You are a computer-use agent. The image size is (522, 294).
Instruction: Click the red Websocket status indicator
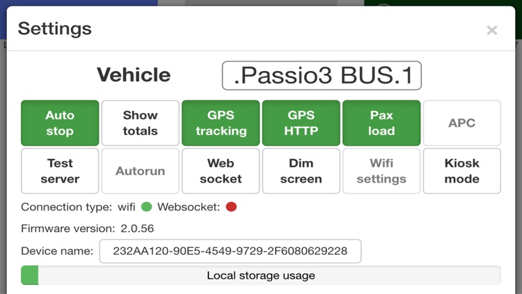(231, 207)
